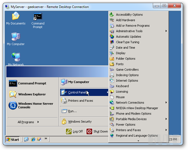Click the Start button
Viewport: 188px width, 150px height.
click(x=13, y=139)
